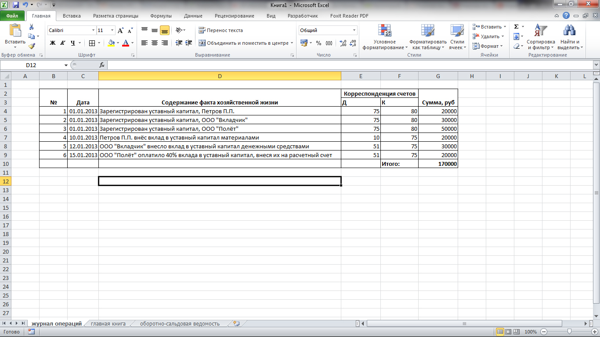Image resolution: width=600 pixels, height=337 pixels.
Task: Click cell with total 170000
Action: (438, 164)
